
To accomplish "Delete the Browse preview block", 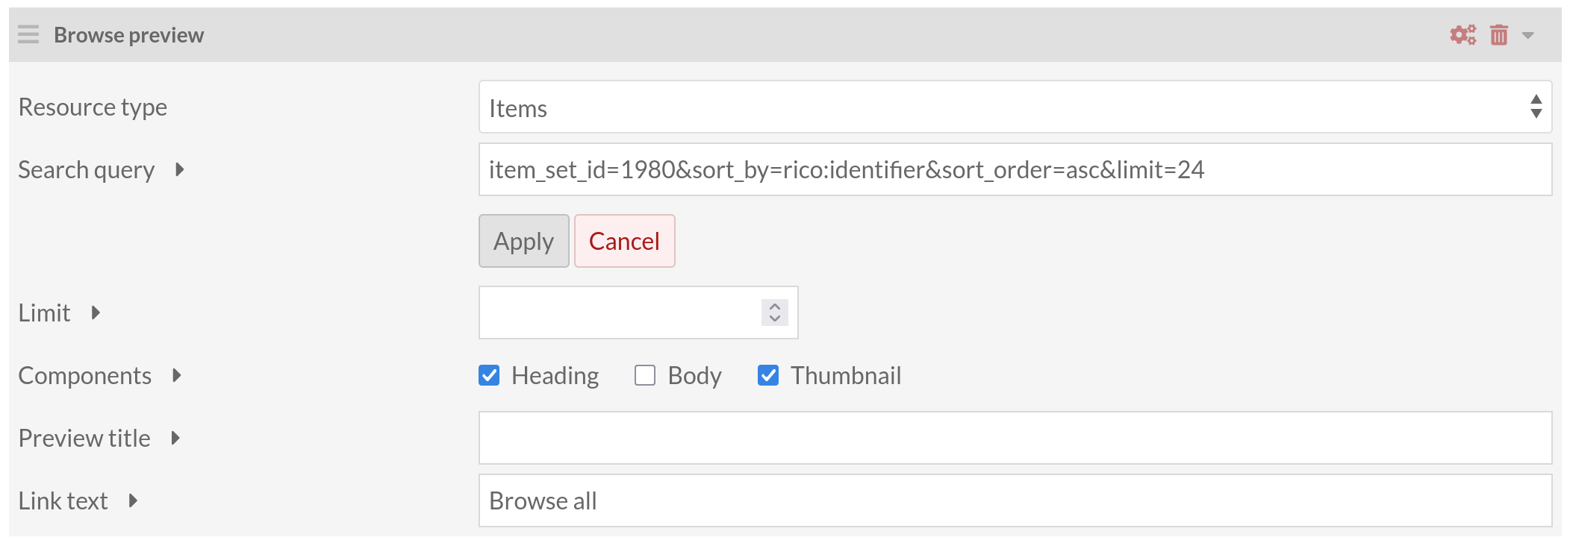I will coord(1498,35).
